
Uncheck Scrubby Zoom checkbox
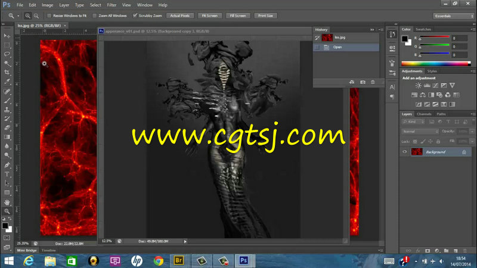coord(135,15)
